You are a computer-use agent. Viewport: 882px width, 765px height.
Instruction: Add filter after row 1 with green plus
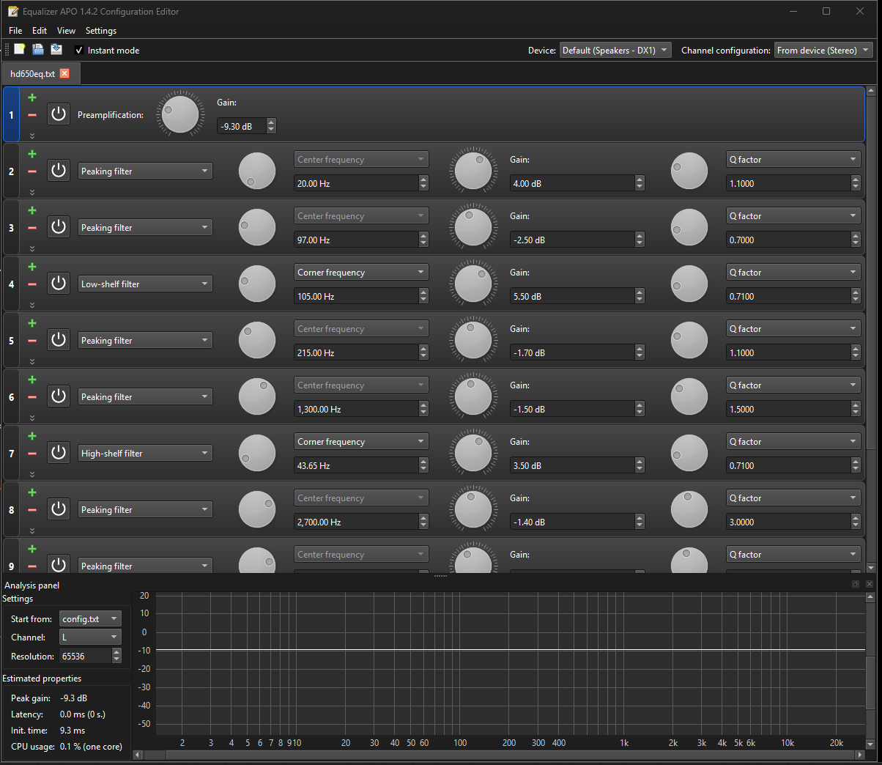coord(32,97)
